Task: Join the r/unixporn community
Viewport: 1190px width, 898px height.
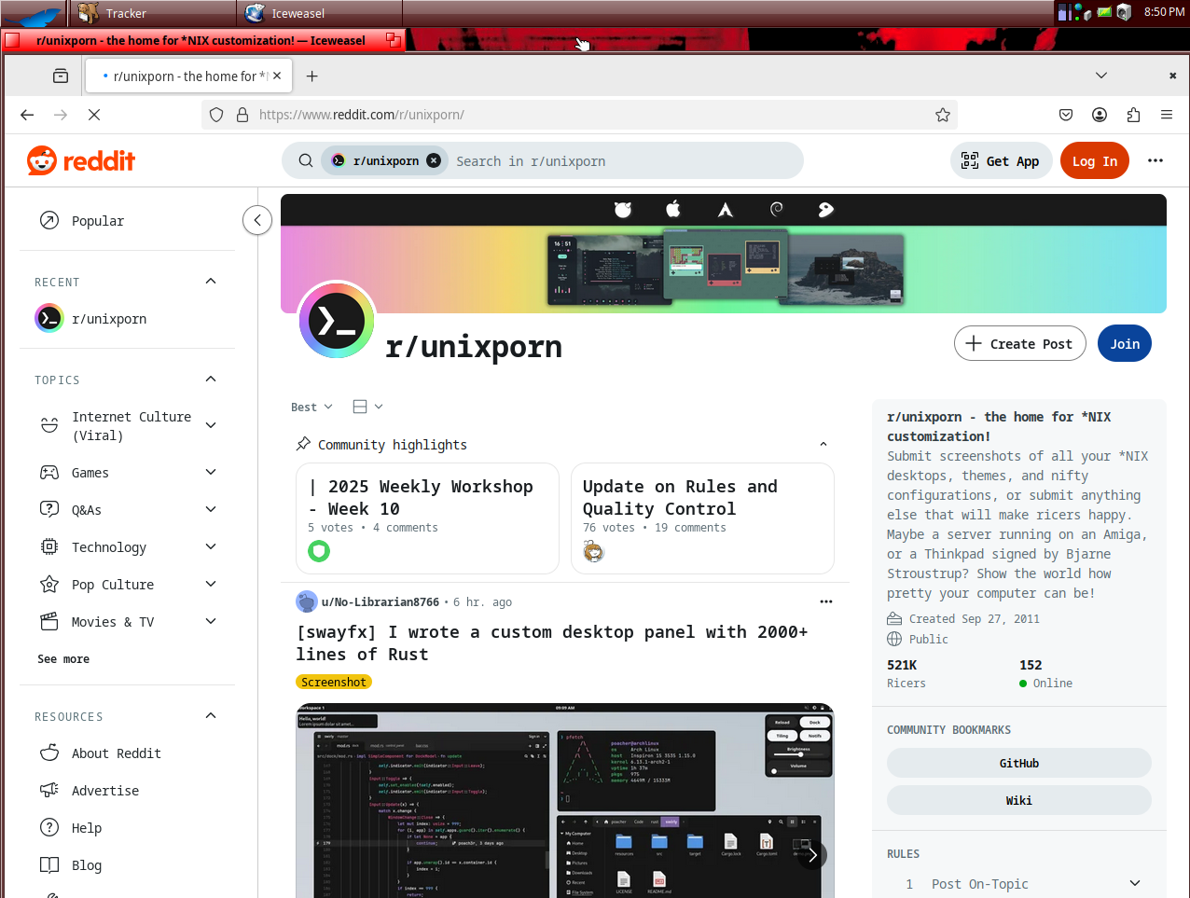Action: tap(1124, 343)
